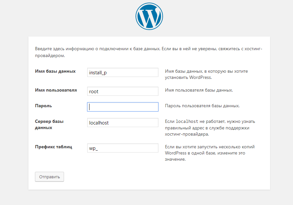The height and width of the screenshot is (205, 293).
Task: Click the description about installing WordPress database
Action: coord(206,74)
